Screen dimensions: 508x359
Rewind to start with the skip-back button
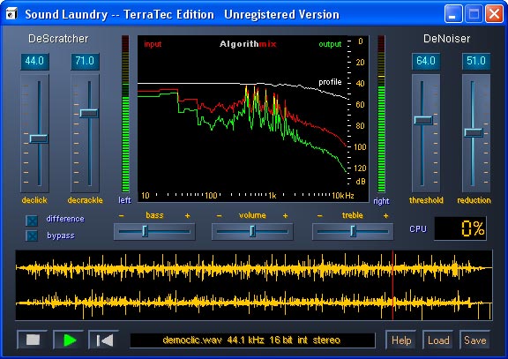pyautogui.click(x=105, y=340)
